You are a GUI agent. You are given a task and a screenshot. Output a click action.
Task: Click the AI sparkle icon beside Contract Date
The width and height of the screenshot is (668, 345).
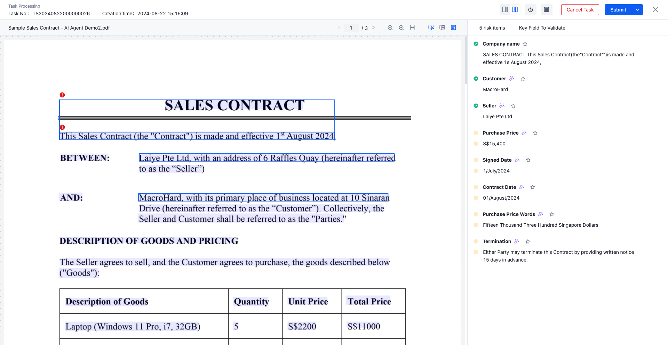point(522,187)
